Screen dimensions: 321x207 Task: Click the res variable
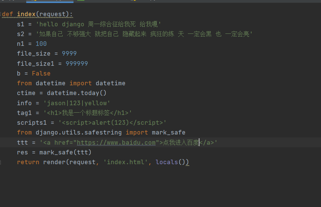(x=22, y=152)
